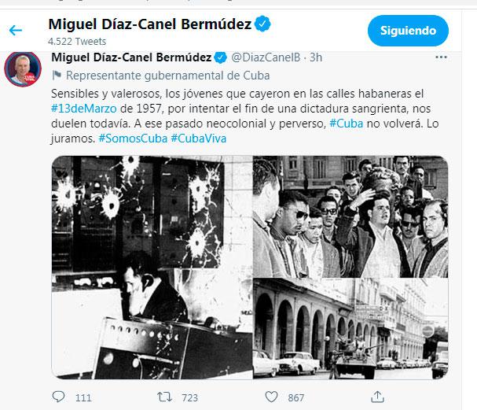View the crowd of young men photo
The height and width of the screenshot is (410, 477).
point(350,216)
